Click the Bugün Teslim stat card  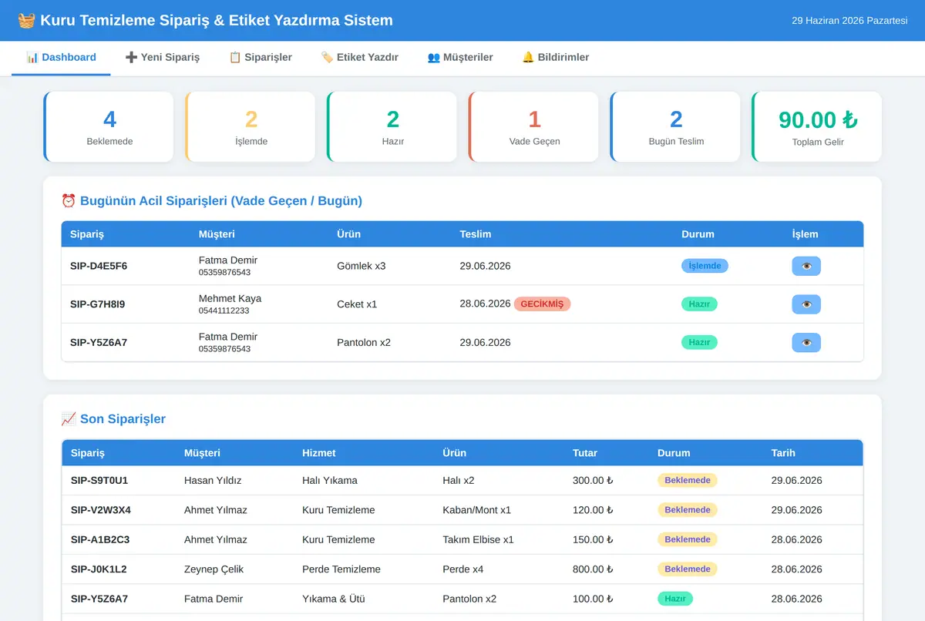click(x=675, y=127)
